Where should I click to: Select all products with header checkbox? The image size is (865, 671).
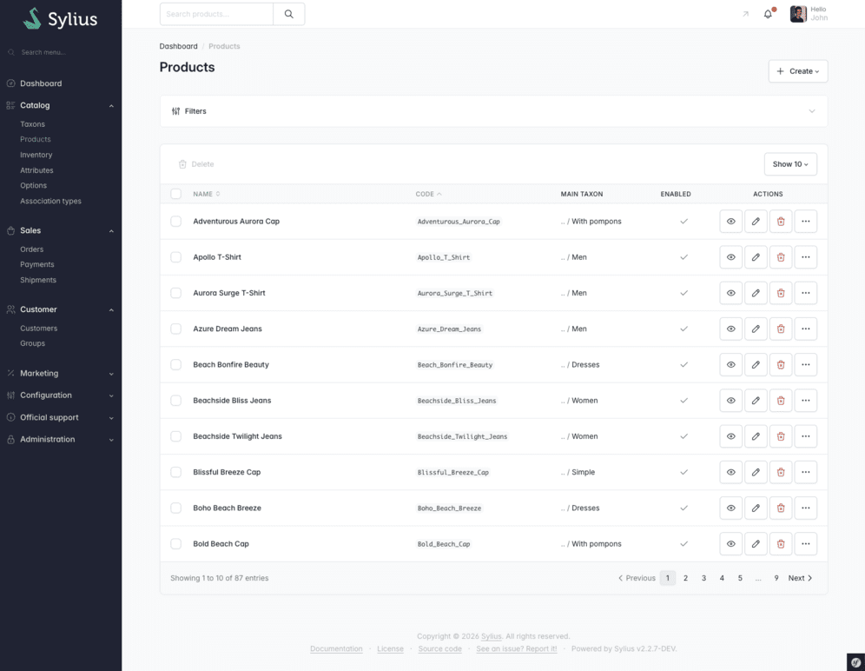click(x=175, y=194)
